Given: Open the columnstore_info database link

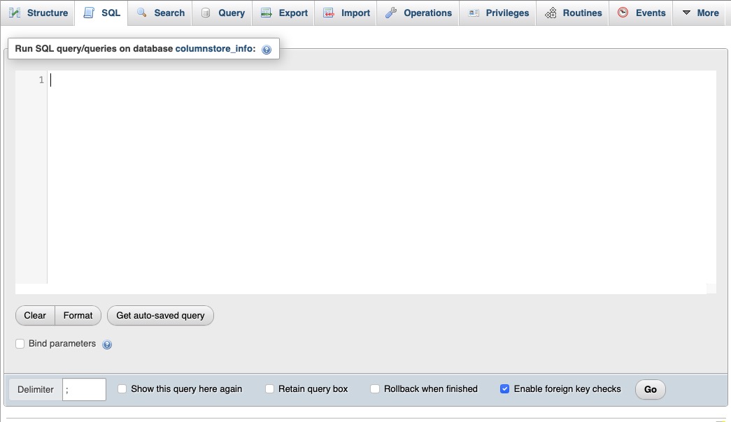Looking at the screenshot, I should click(x=211, y=49).
